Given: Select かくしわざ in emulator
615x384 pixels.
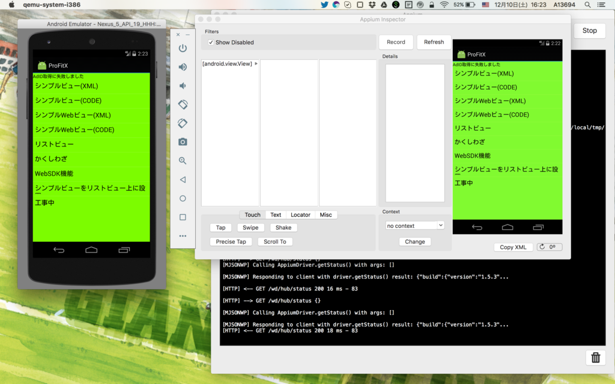Looking at the screenshot, I should point(91,158).
